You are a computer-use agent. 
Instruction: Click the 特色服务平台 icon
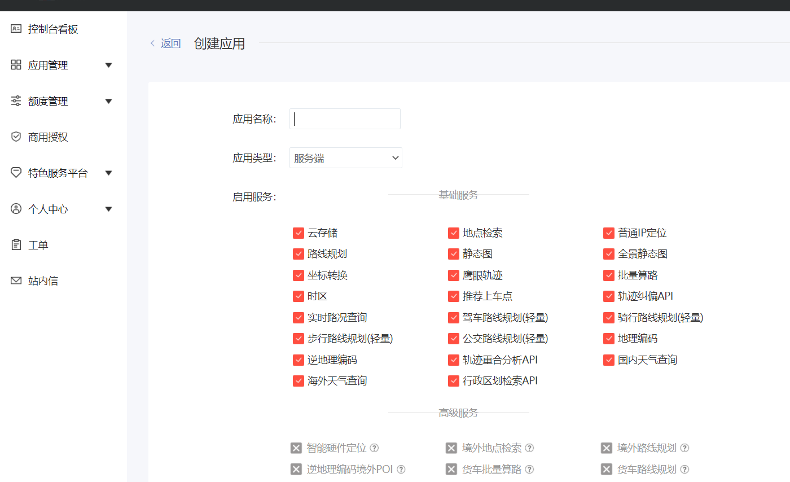[16, 173]
